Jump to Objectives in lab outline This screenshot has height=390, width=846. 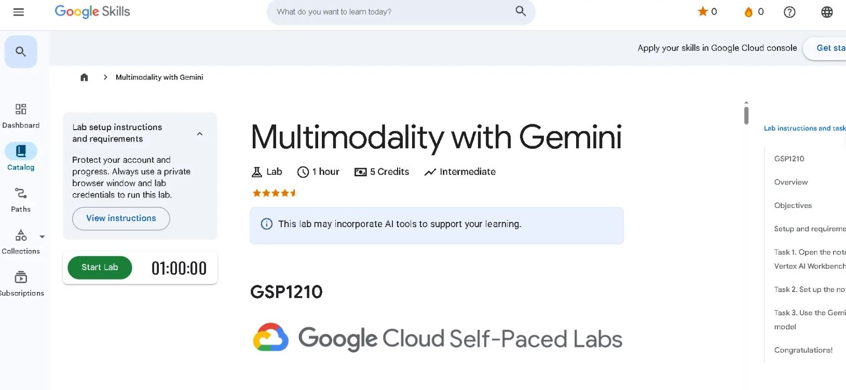793,205
